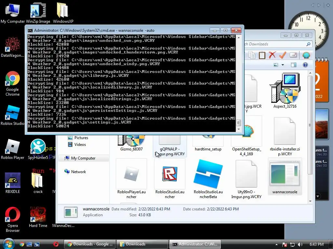Select the gQPNALP - Imgur.png.WCRY file
The height and width of the screenshot is (249, 333).
coord(170,146)
